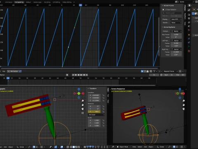This screenshot has width=198, height=149.
Task: Toggle auto normalization next to Normalize
Action: point(20,71)
